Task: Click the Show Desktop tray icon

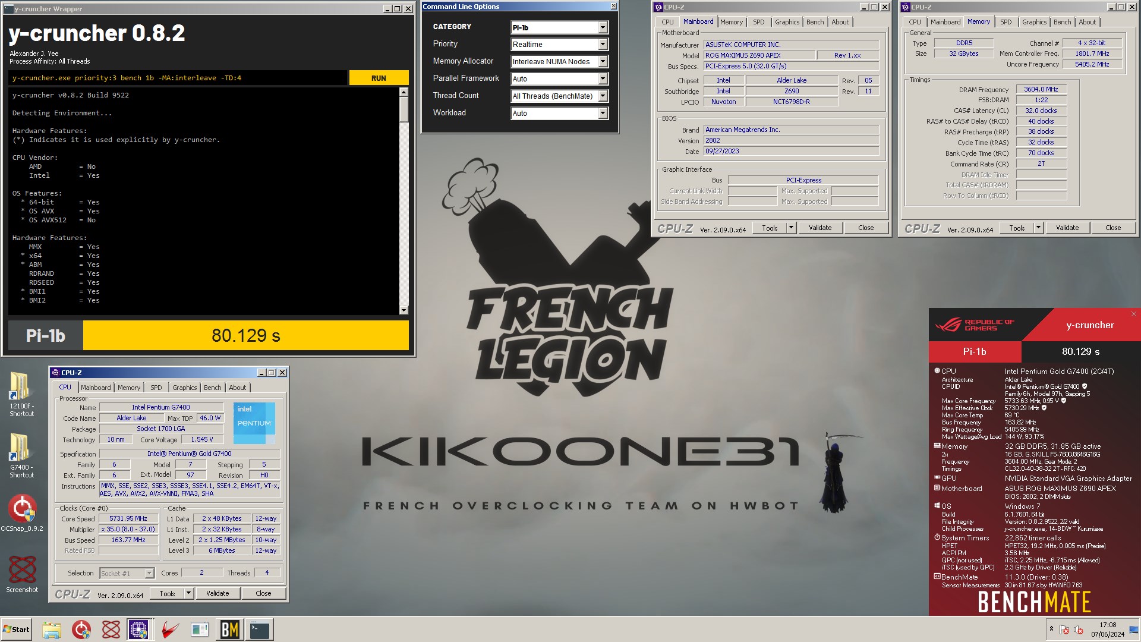Action: 1133,629
